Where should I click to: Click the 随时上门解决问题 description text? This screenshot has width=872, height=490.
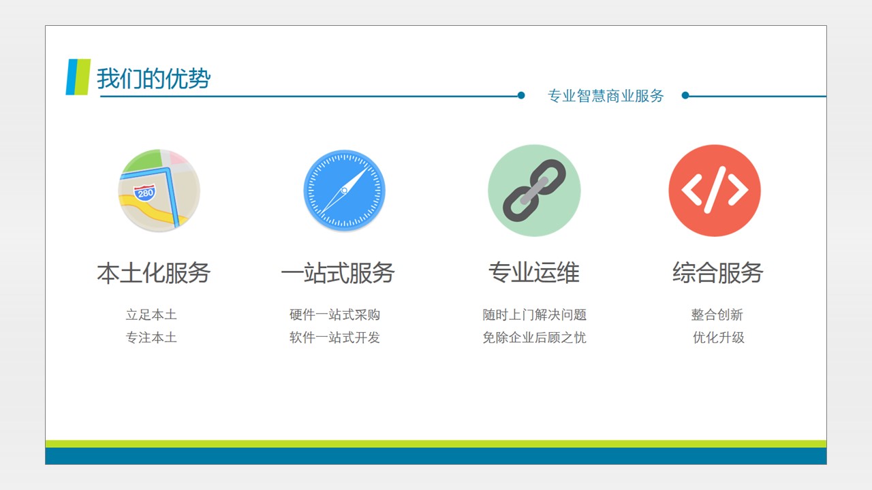(x=535, y=314)
